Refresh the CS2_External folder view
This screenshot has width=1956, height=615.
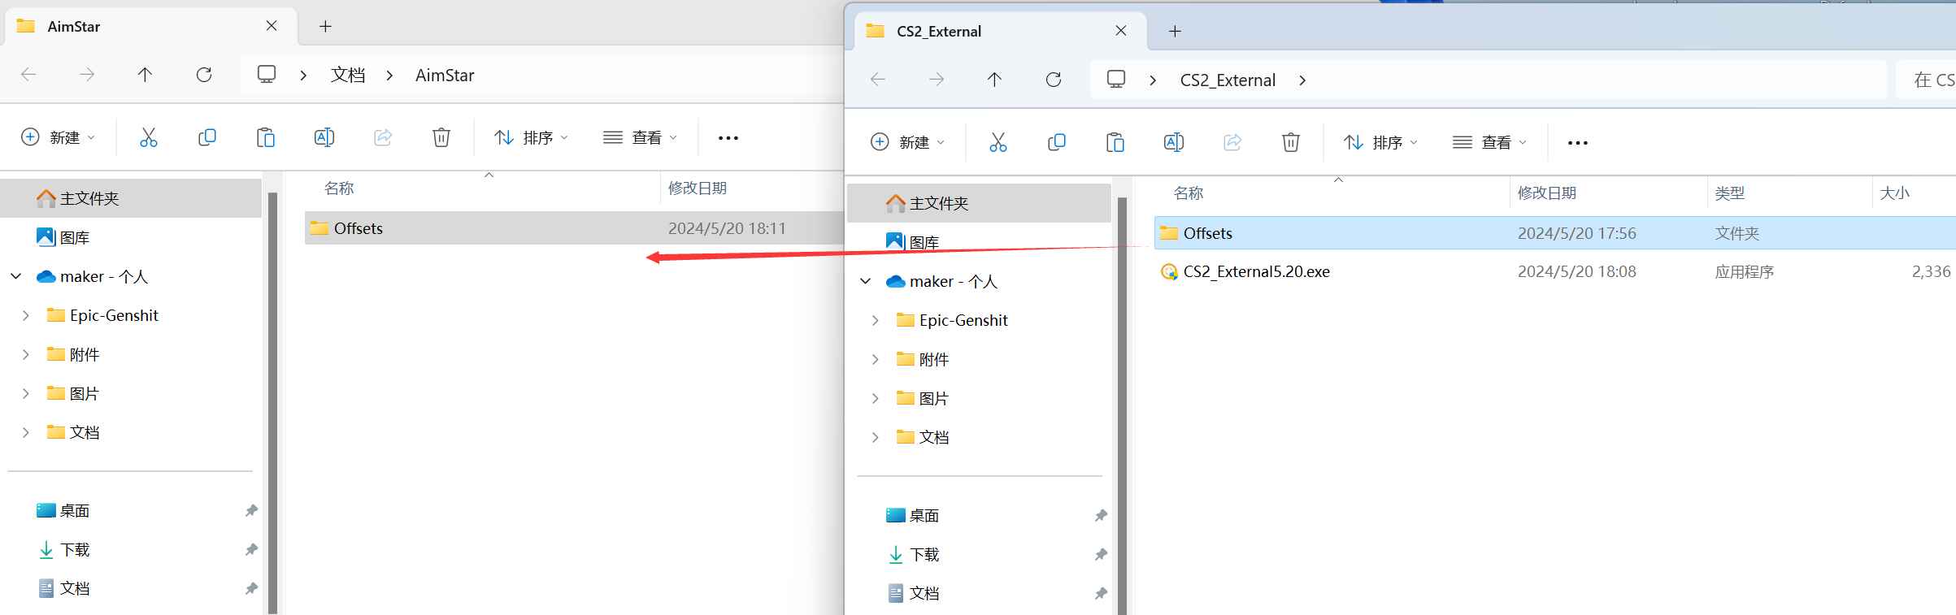pos(1053,79)
